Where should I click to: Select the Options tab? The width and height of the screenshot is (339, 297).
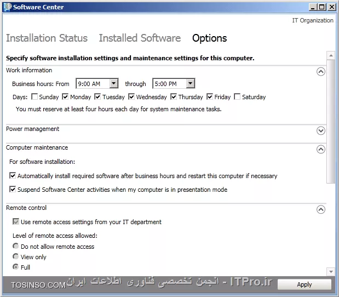pyautogui.click(x=210, y=38)
